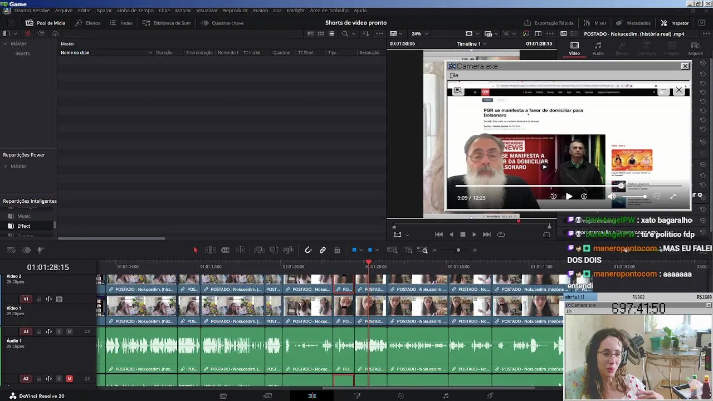Toggle loop playback in viewer
This screenshot has height=401, width=713.
click(x=501, y=234)
